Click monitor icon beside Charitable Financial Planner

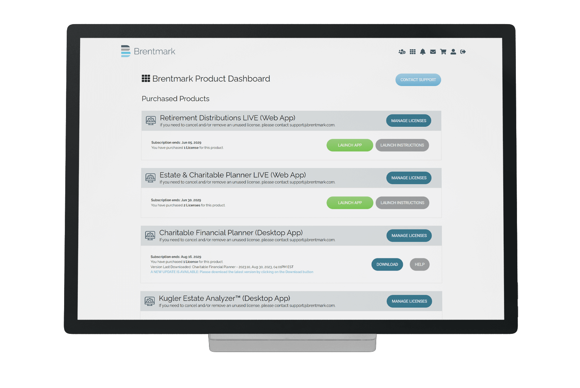click(150, 236)
